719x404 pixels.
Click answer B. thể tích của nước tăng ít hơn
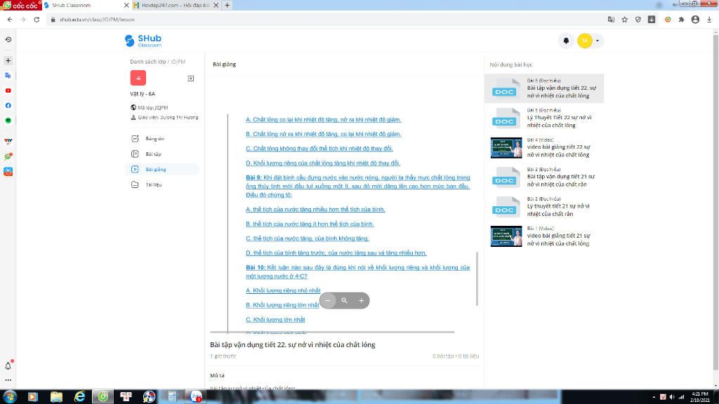[x=310, y=224]
